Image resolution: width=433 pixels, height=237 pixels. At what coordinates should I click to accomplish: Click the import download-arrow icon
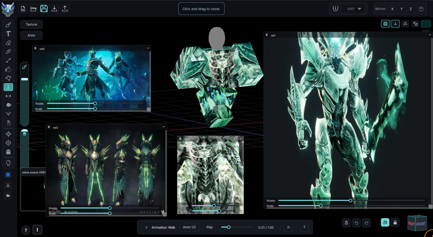(x=54, y=9)
